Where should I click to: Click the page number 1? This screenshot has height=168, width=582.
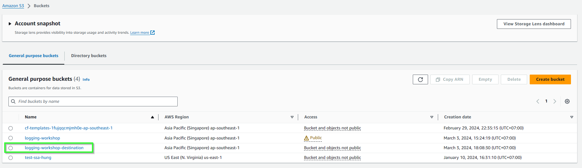[x=546, y=101]
